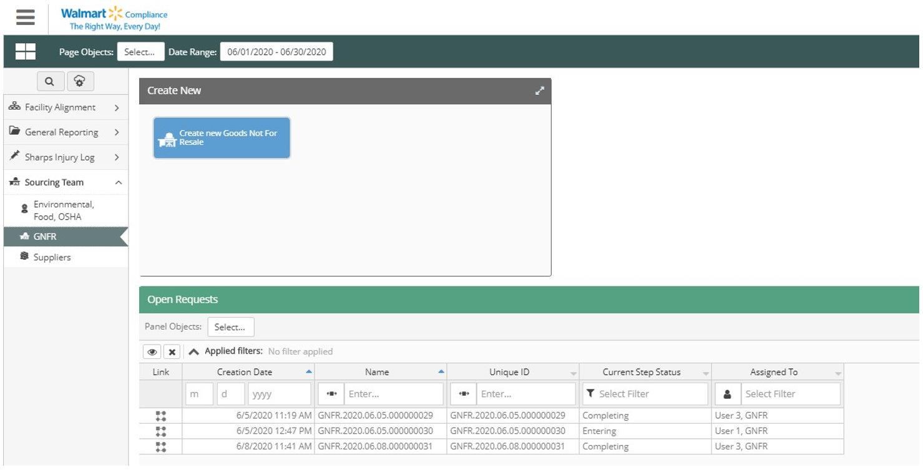Image resolution: width=923 pixels, height=470 pixels.
Task: Open the Date Range picker
Action: pyautogui.click(x=276, y=52)
